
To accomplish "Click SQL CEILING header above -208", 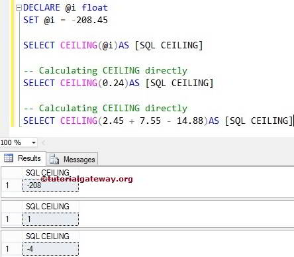I will pos(48,173).
